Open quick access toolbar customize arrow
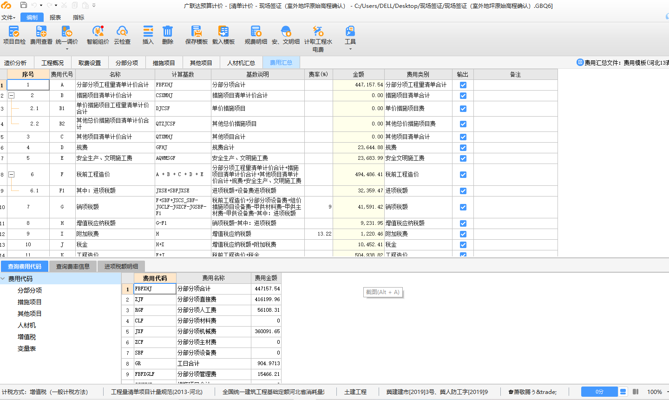The height and width of the screenshot is (400, 669). tap(94, 6)
